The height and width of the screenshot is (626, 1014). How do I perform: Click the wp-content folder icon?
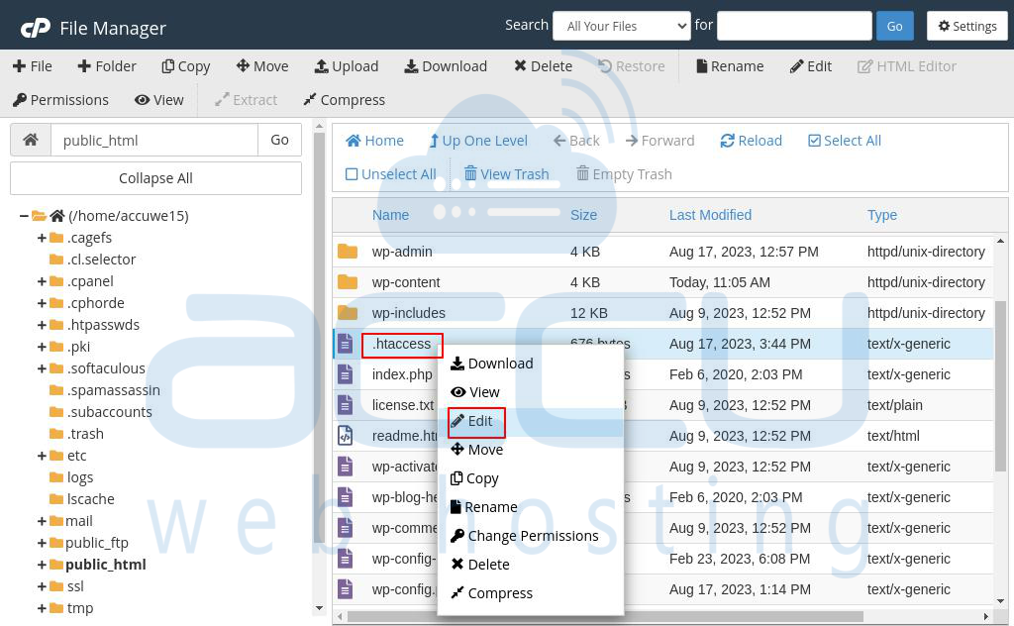click(x=348, y=282)
